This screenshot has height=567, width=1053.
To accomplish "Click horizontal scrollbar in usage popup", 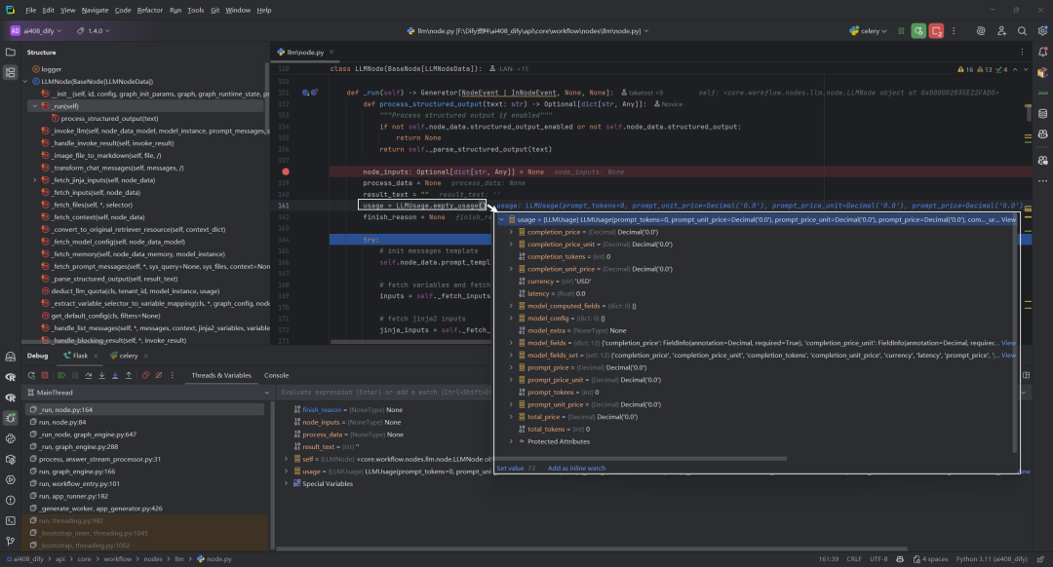I will 642,459.
